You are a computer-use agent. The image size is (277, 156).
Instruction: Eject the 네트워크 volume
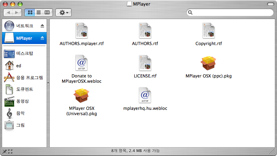(42, 26)
